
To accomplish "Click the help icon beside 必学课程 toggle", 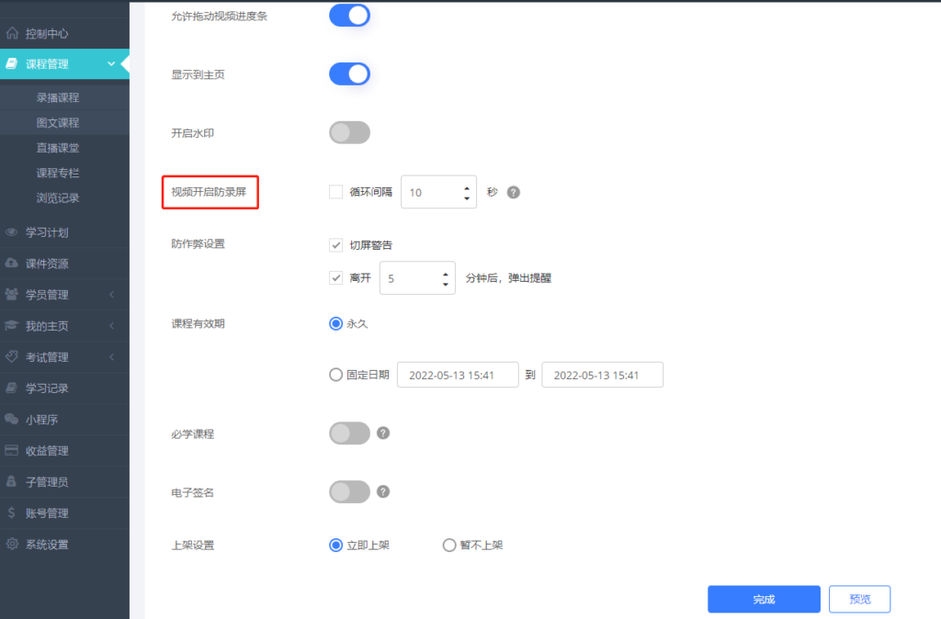I will pos(383,433).
